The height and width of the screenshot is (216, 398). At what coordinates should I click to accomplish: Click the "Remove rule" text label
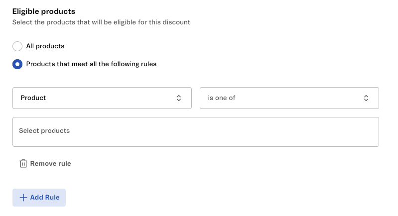(x=50, y=164)
